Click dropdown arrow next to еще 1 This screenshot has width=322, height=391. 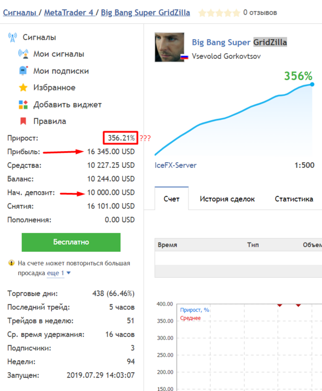[x=69, y=273]
